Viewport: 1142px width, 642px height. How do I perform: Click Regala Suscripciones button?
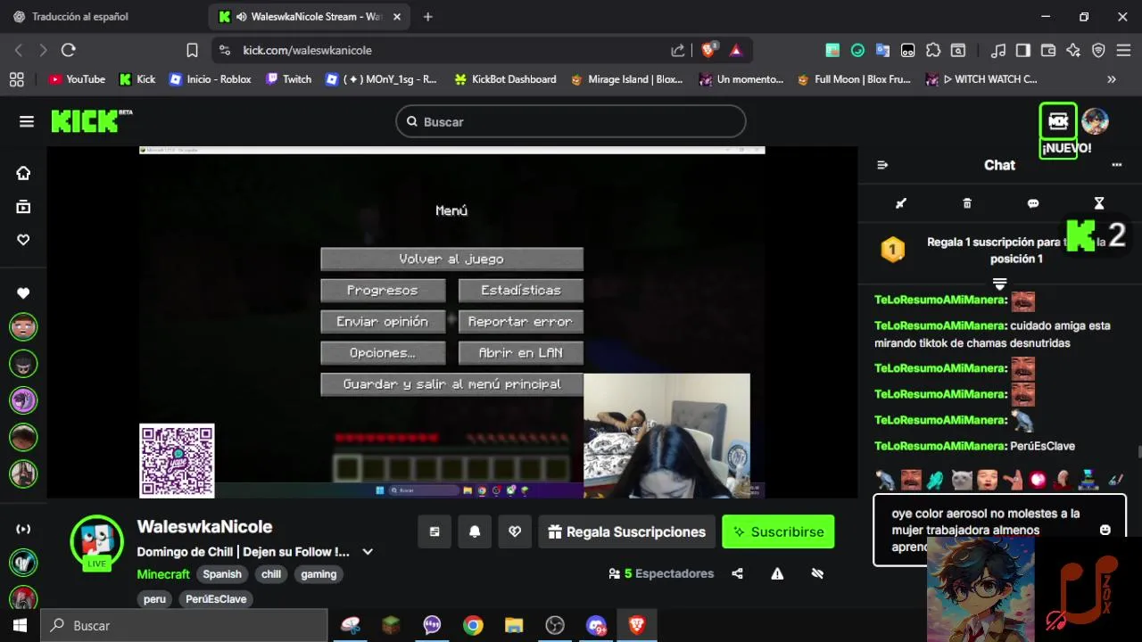pyautogui.click(x=627, y=531)
